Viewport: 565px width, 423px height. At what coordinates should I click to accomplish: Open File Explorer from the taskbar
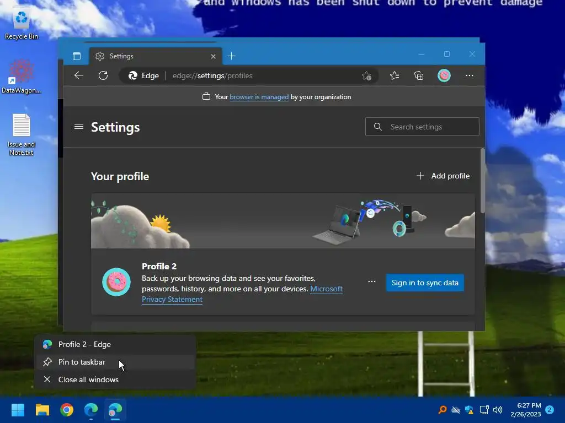click(42, 410)
